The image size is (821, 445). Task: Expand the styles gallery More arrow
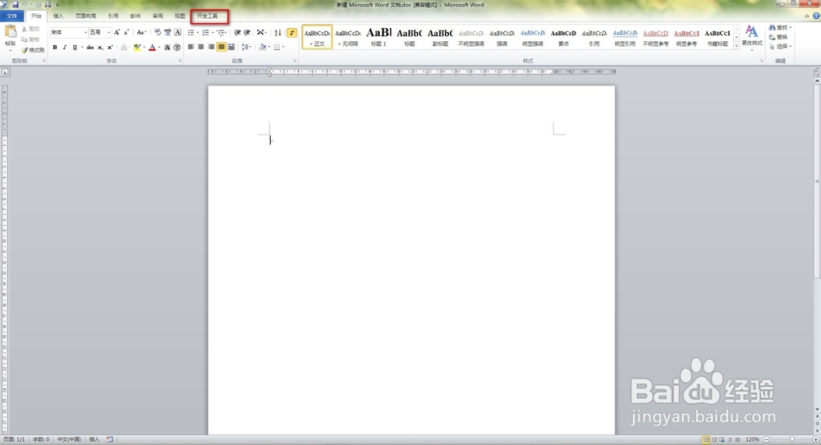pyautogui.click(x=736, y=46)
